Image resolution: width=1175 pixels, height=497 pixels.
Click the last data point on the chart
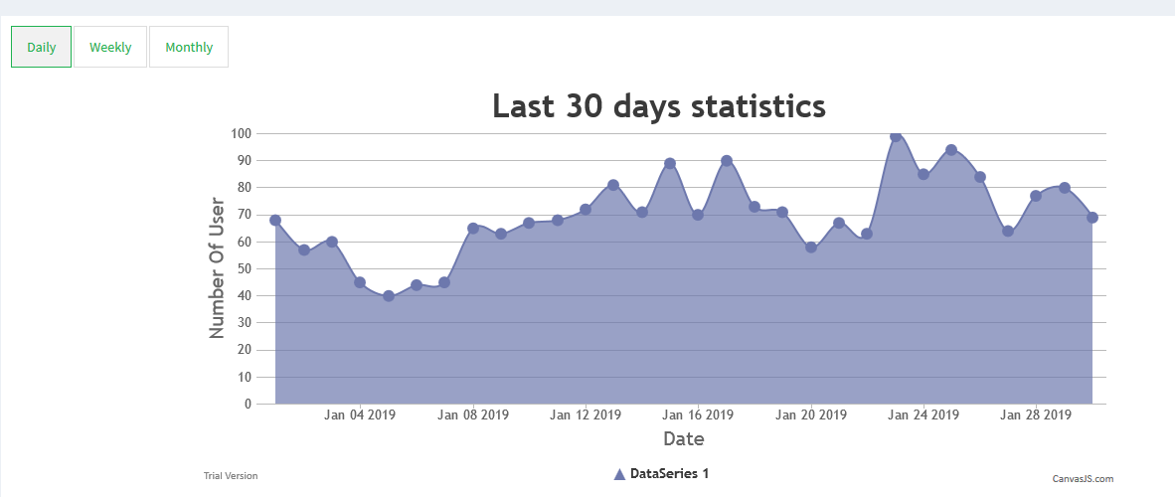click(1091, 217)
